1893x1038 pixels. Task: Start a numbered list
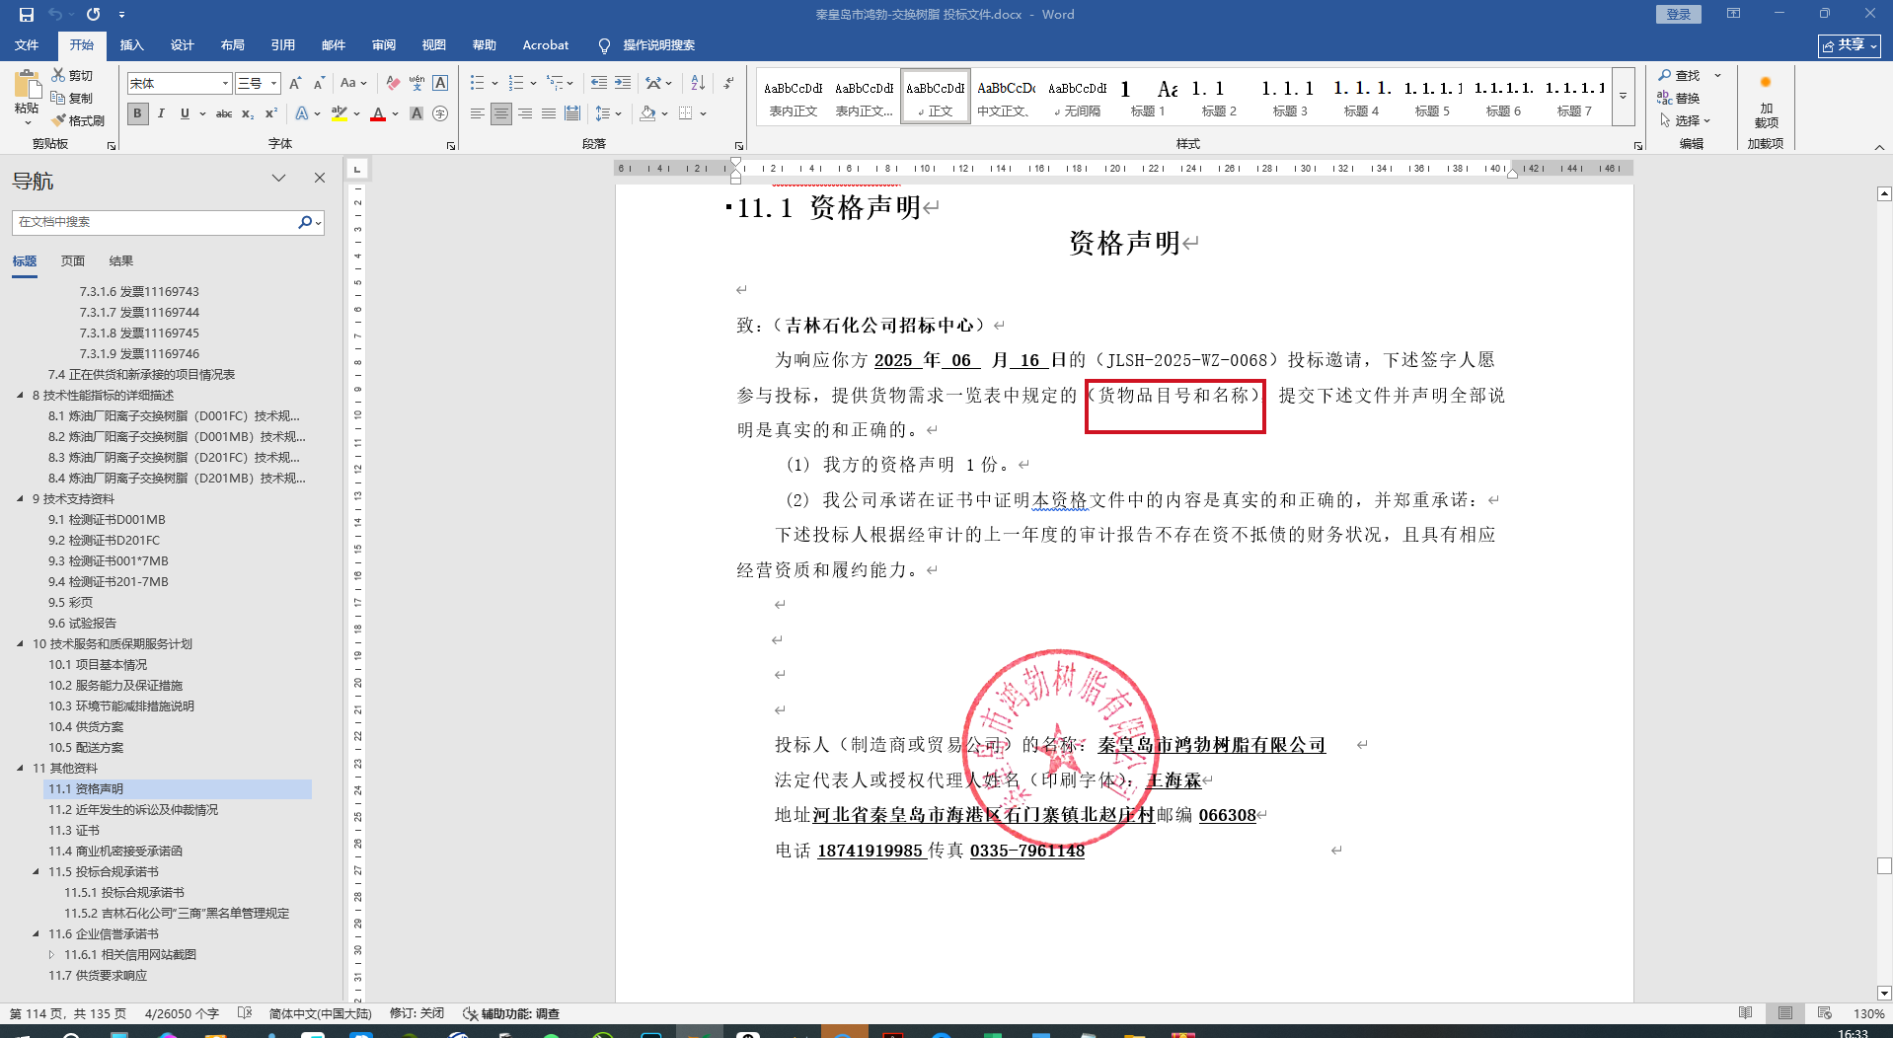click(516, 84)
